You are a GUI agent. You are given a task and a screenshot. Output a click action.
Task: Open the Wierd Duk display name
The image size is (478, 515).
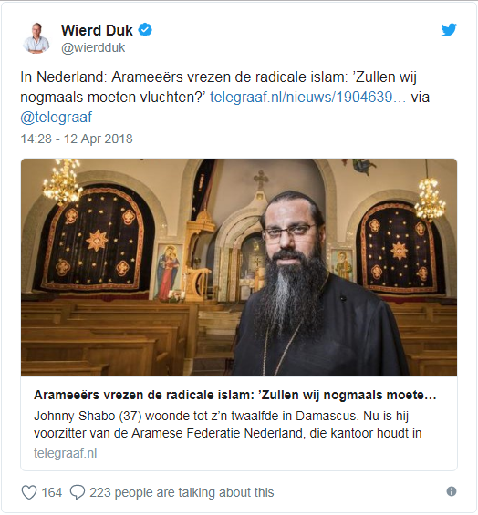pos(97,31)
